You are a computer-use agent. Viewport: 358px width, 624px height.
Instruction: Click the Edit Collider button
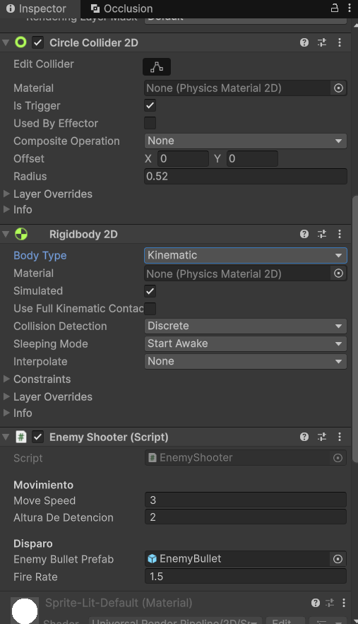tap(157, 67)
